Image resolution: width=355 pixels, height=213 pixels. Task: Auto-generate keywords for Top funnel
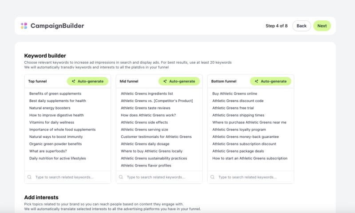point(87,81)
